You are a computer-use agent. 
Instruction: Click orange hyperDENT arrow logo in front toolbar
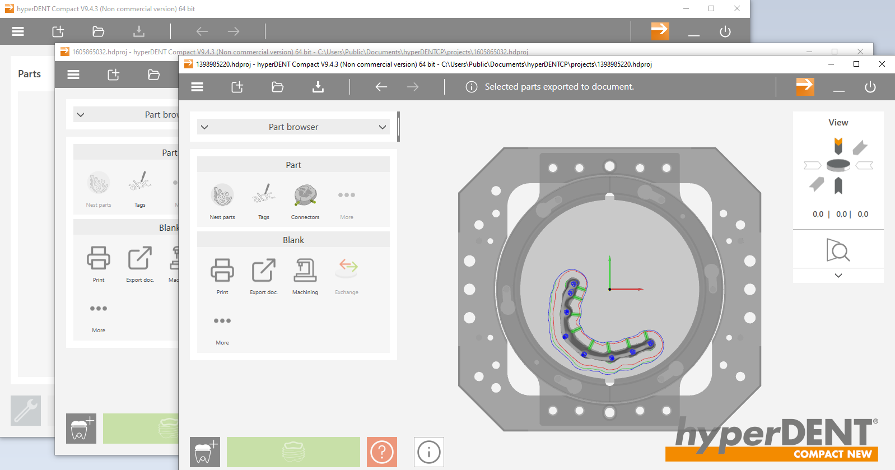coord(805,87)
